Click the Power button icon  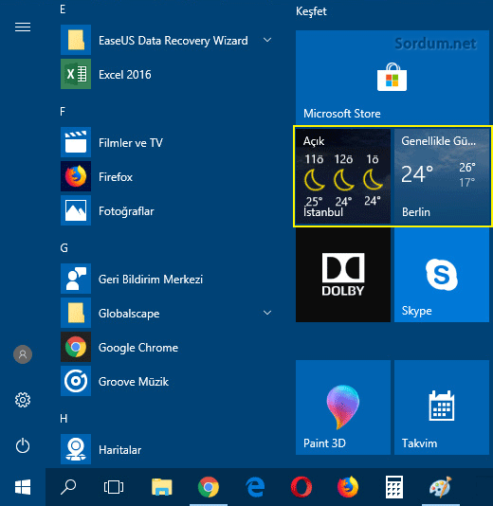[23, 445]
